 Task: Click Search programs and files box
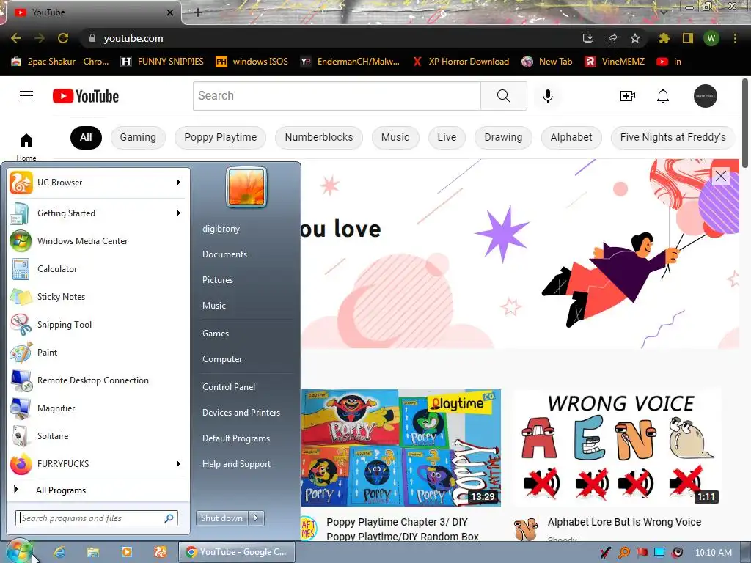[97, 518]
